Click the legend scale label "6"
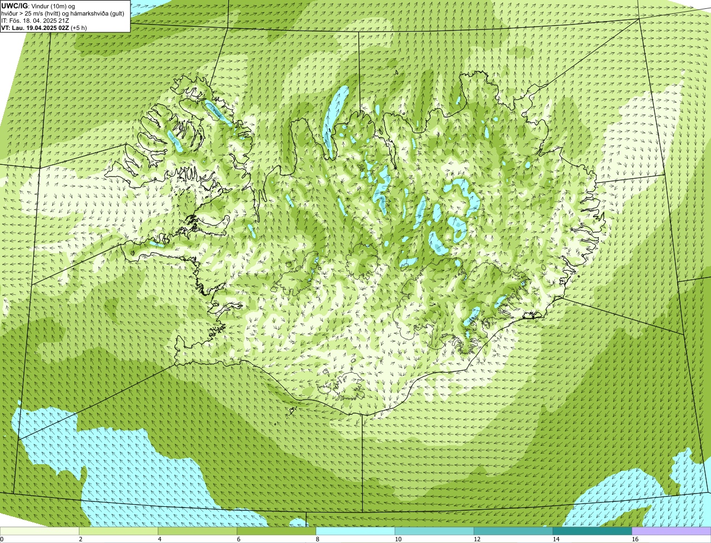Image resolution: width=711 pixels, height=543 pixels. tap(238, 539)
